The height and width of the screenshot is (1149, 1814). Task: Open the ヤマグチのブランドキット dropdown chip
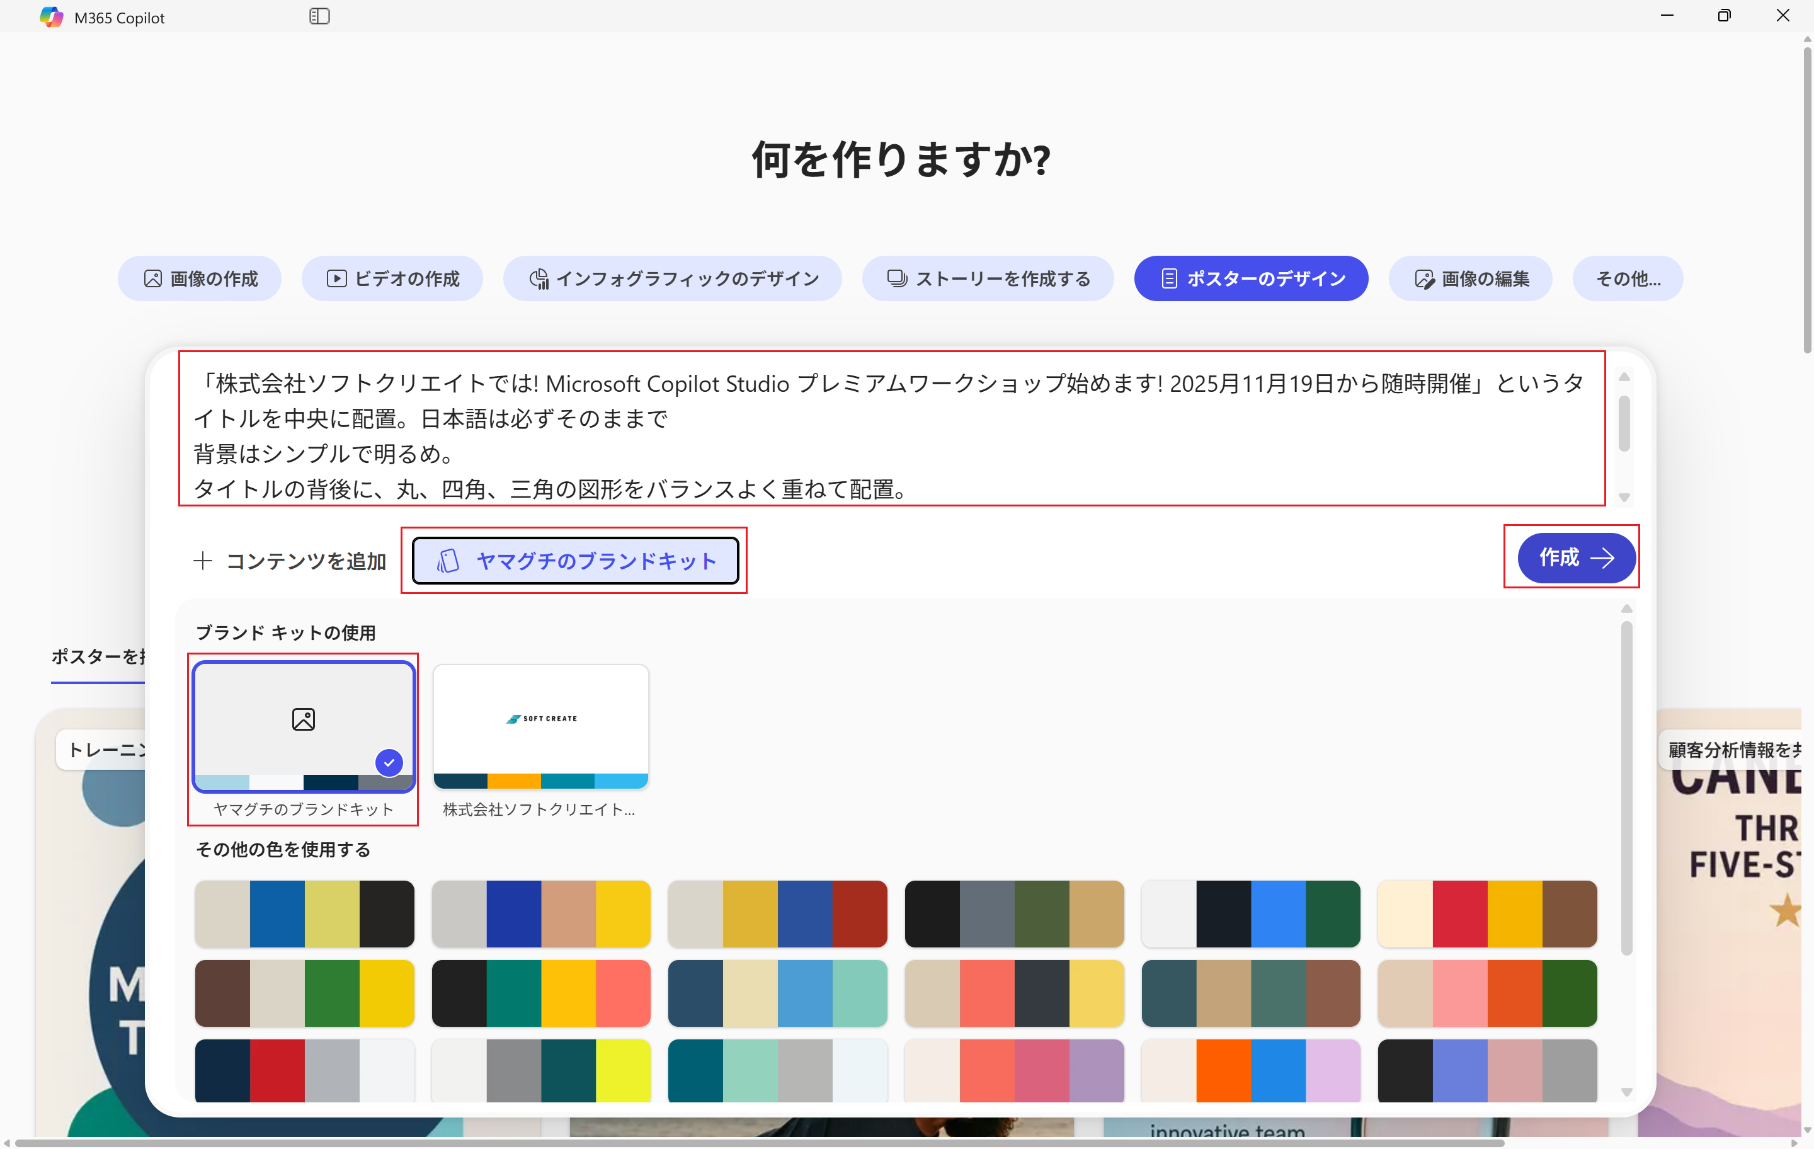574,561
